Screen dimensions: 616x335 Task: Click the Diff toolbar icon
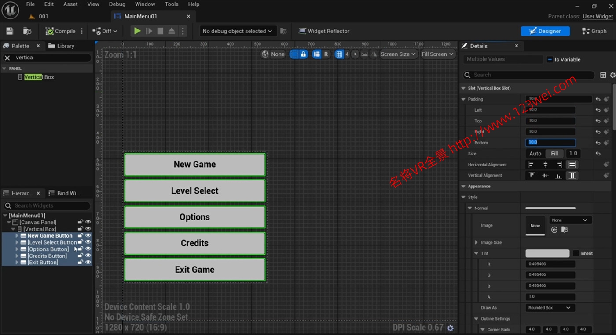[98, 31]
